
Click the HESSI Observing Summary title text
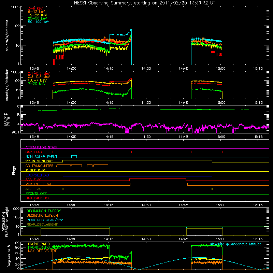[x=144, y=3]
